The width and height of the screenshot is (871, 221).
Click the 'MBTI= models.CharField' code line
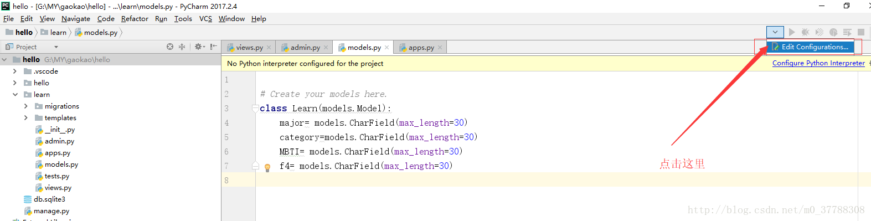pyautogui.click(x=371, y=152)
